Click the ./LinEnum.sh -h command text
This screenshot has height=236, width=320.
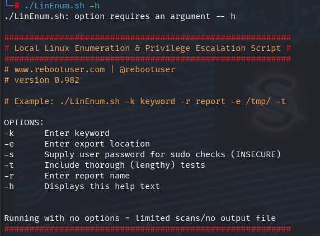tap(62, 6)
